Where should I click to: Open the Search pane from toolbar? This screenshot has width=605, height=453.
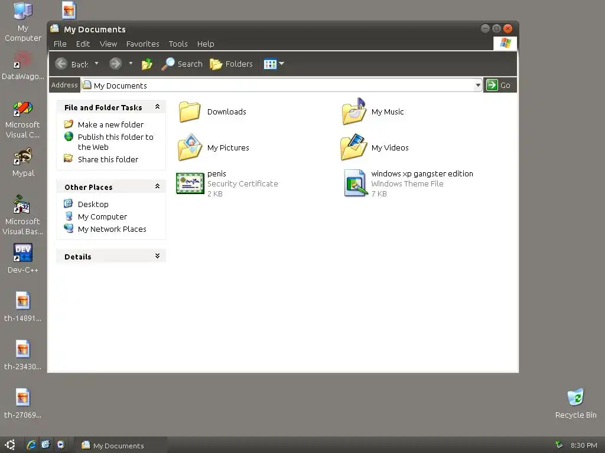[182, 64]
